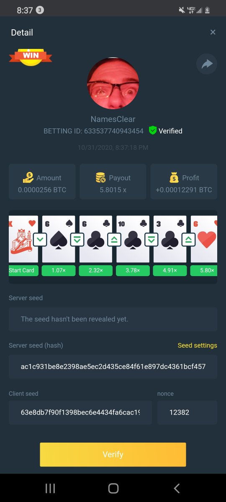Select the nonce field showing 12382
This screenshot has width=226, height=502.
[x=187, y=412]
